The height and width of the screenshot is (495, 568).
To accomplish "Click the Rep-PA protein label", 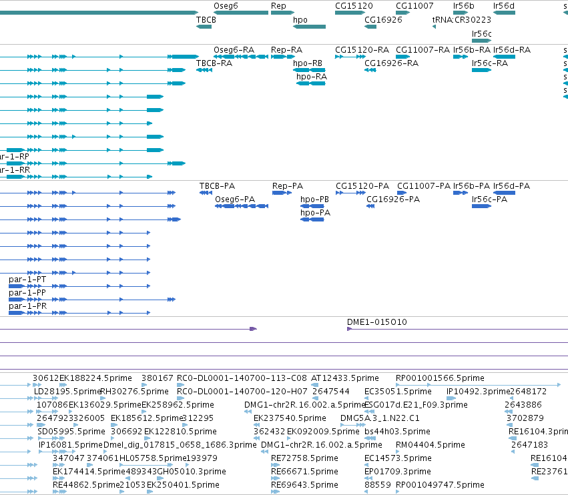I will coord(288,185).
